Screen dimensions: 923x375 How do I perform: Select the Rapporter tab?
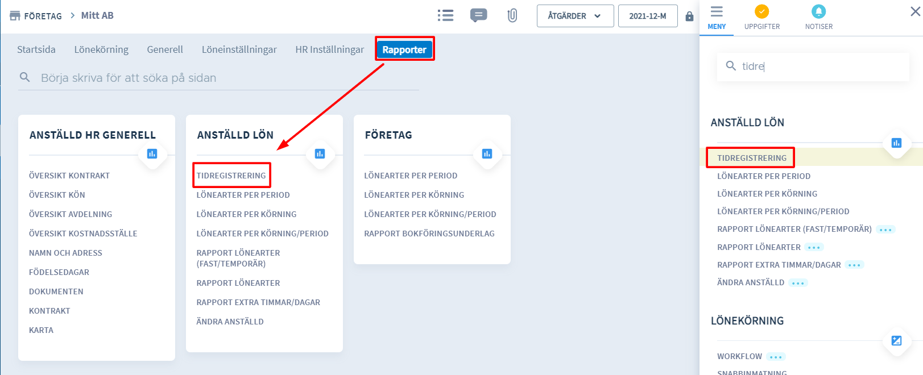(404, 49)
